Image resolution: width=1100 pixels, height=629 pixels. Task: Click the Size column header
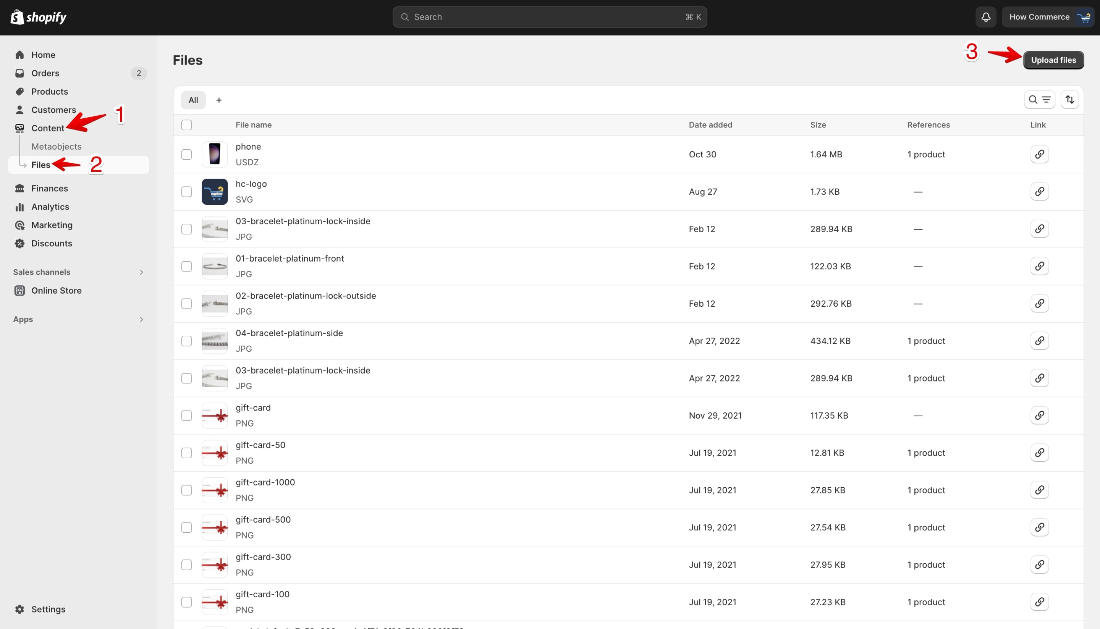818,125
